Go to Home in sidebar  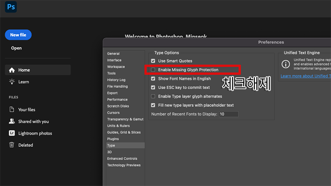38,70
